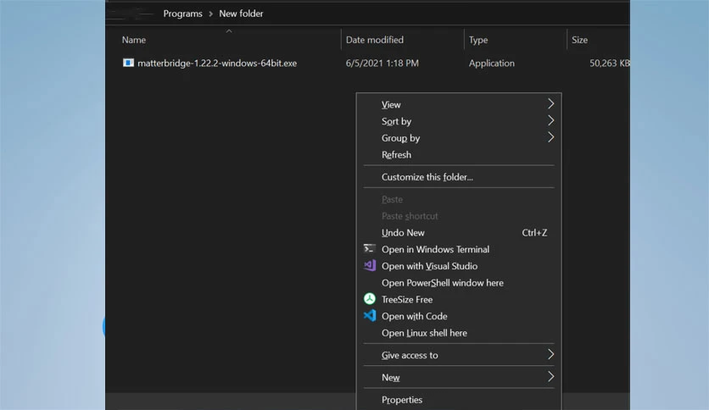Click the breadcrumb chevron after Programs
Viewport: 709px width, 410px height.
pos(210,14)
